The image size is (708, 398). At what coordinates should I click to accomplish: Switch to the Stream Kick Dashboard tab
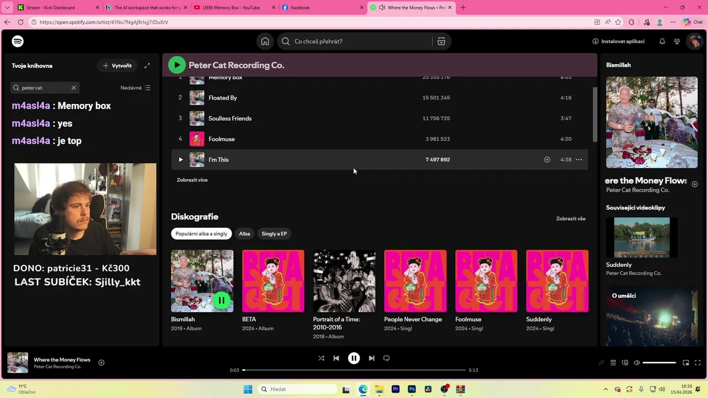[58, 8]
